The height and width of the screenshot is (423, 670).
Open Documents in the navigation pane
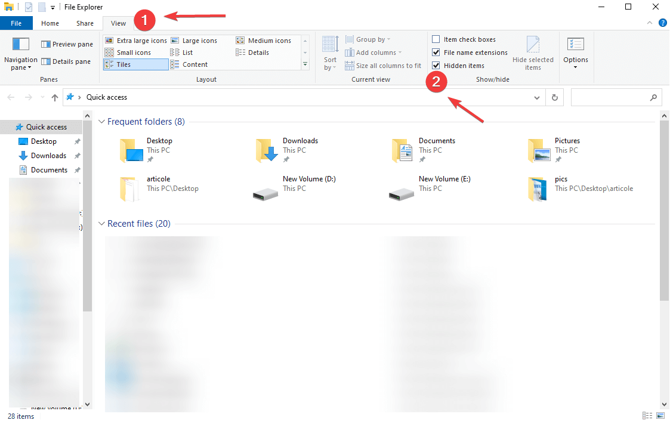coord(49,170)
